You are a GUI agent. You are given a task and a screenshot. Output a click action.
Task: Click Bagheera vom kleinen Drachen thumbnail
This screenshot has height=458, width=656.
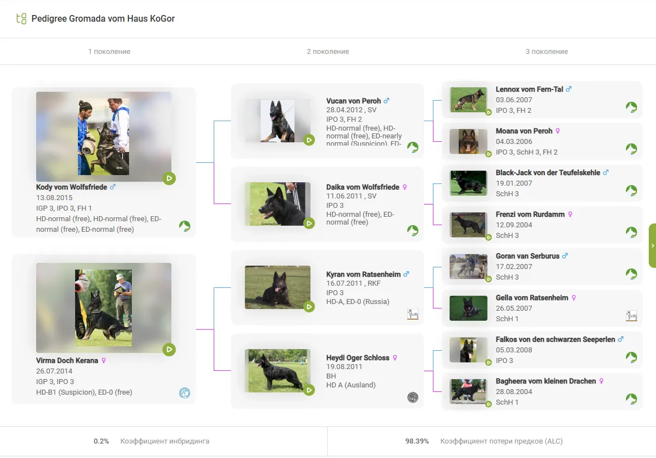click(x=468, y=392)
